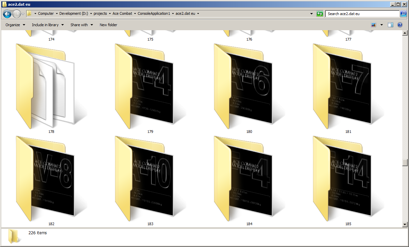Open the Recent pages dropdown arrow
The width and height of the screenshot is (409, 247).
point(23,14)
